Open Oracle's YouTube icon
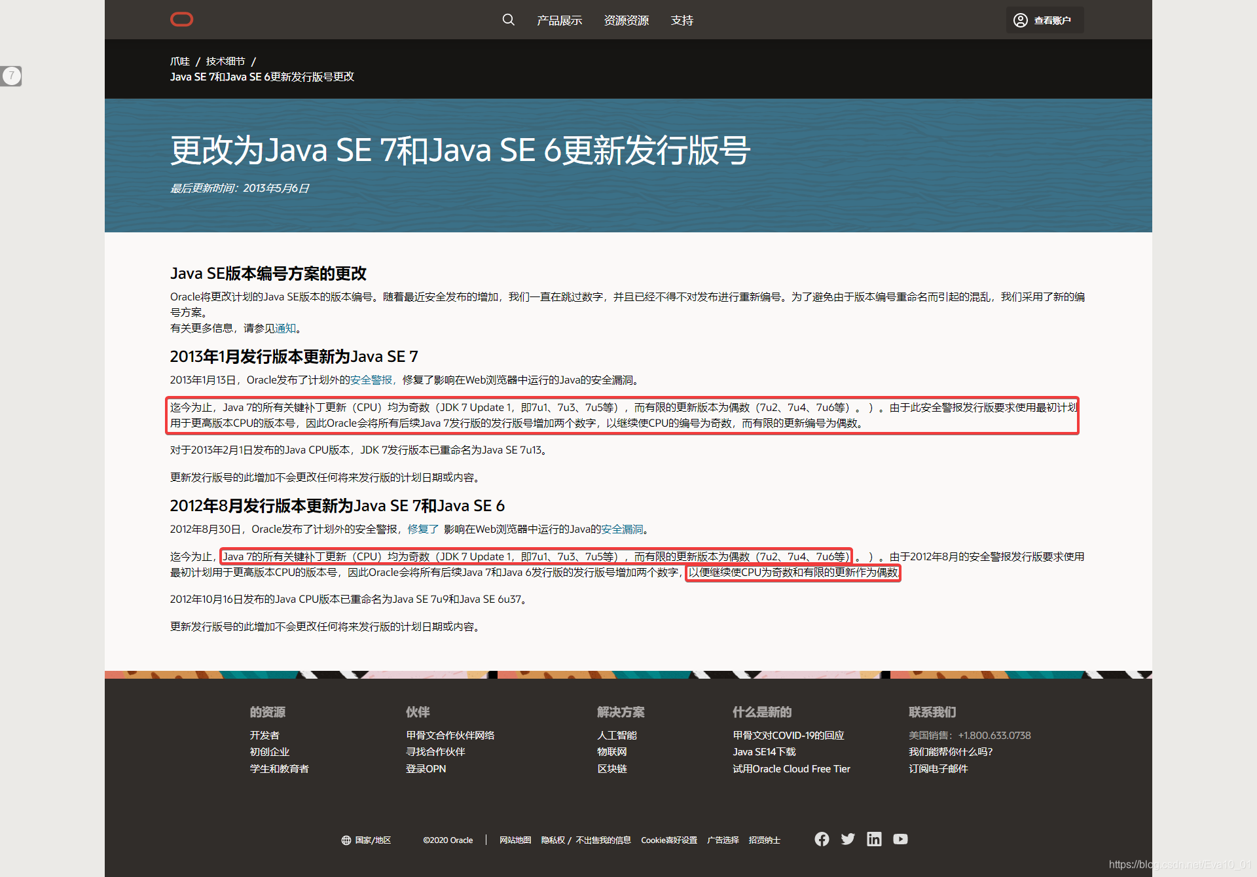The height and width of the screenshot is (877, 1257). 900,839
